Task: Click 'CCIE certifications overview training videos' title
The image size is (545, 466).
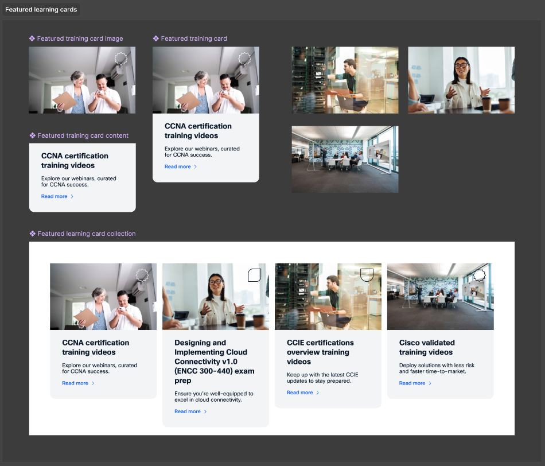Action: (320, 352)
